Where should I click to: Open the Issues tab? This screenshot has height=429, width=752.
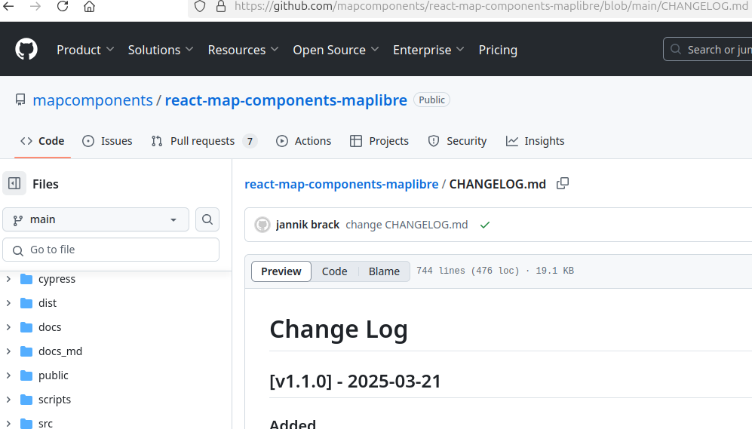pos(107,141)
